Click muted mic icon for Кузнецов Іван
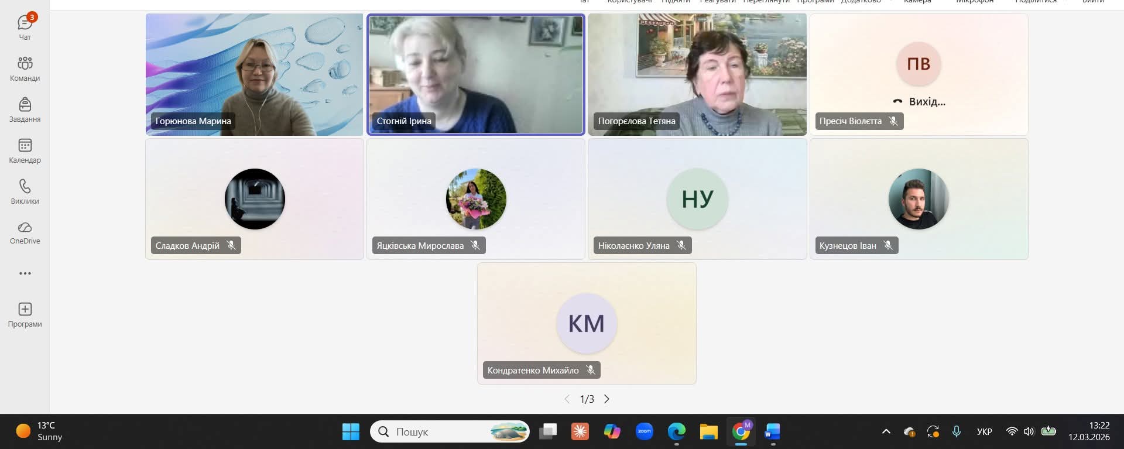Viewport: 1124px width, 449px height. [888, 245]
